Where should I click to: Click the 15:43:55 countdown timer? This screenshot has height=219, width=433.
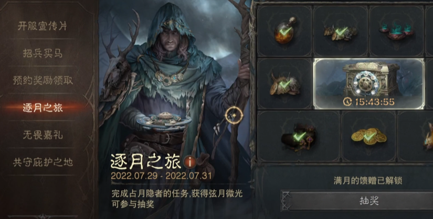pyautogui.click(x=368, y=102)
